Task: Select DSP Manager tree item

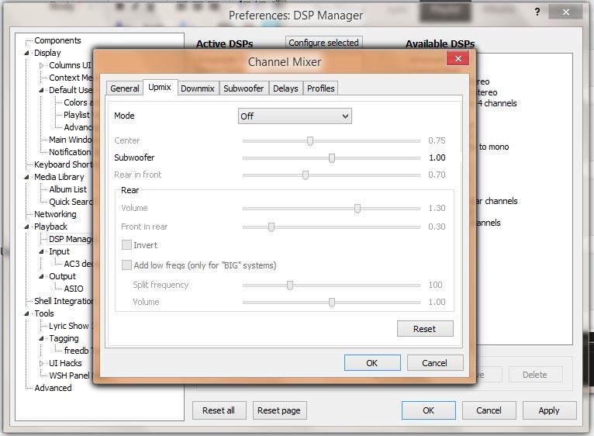Action: 71,239
